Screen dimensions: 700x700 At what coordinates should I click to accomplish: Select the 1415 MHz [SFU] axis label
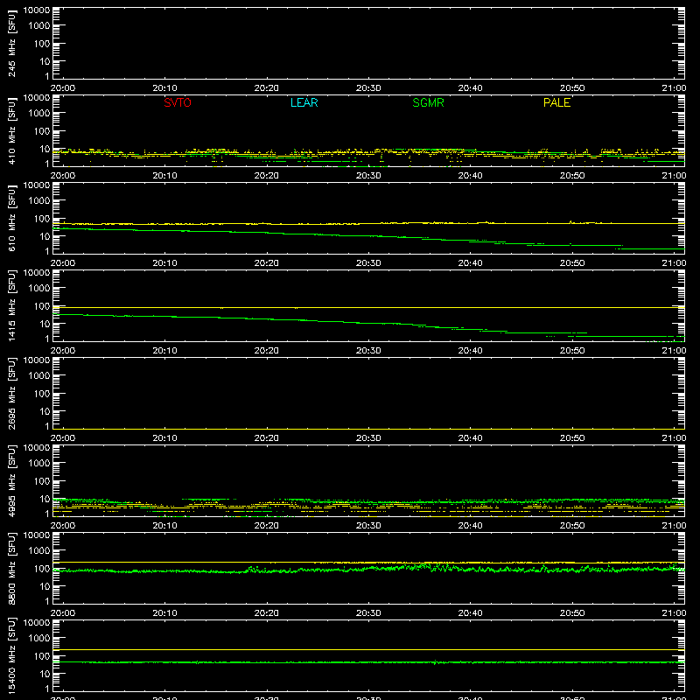coord(11,305)
